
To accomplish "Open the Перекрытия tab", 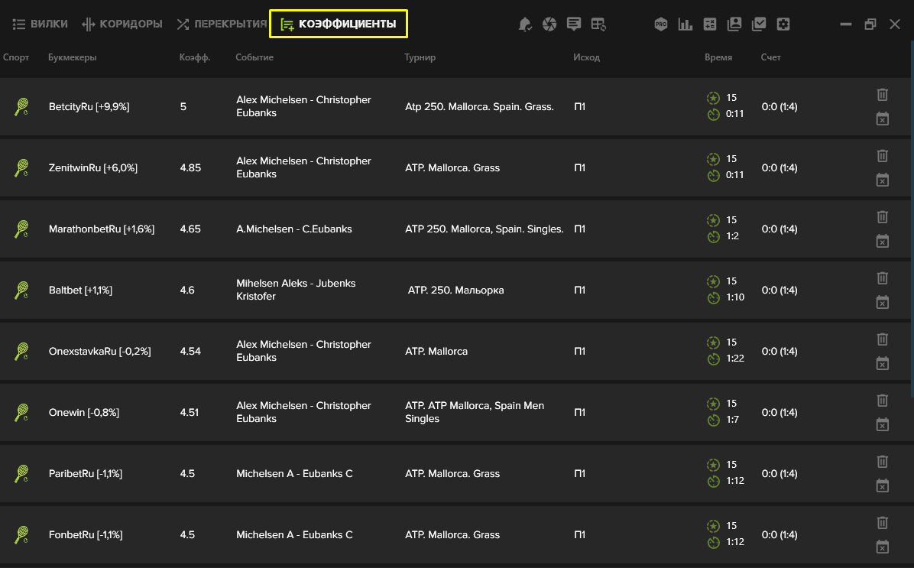I will click(222, 24).
